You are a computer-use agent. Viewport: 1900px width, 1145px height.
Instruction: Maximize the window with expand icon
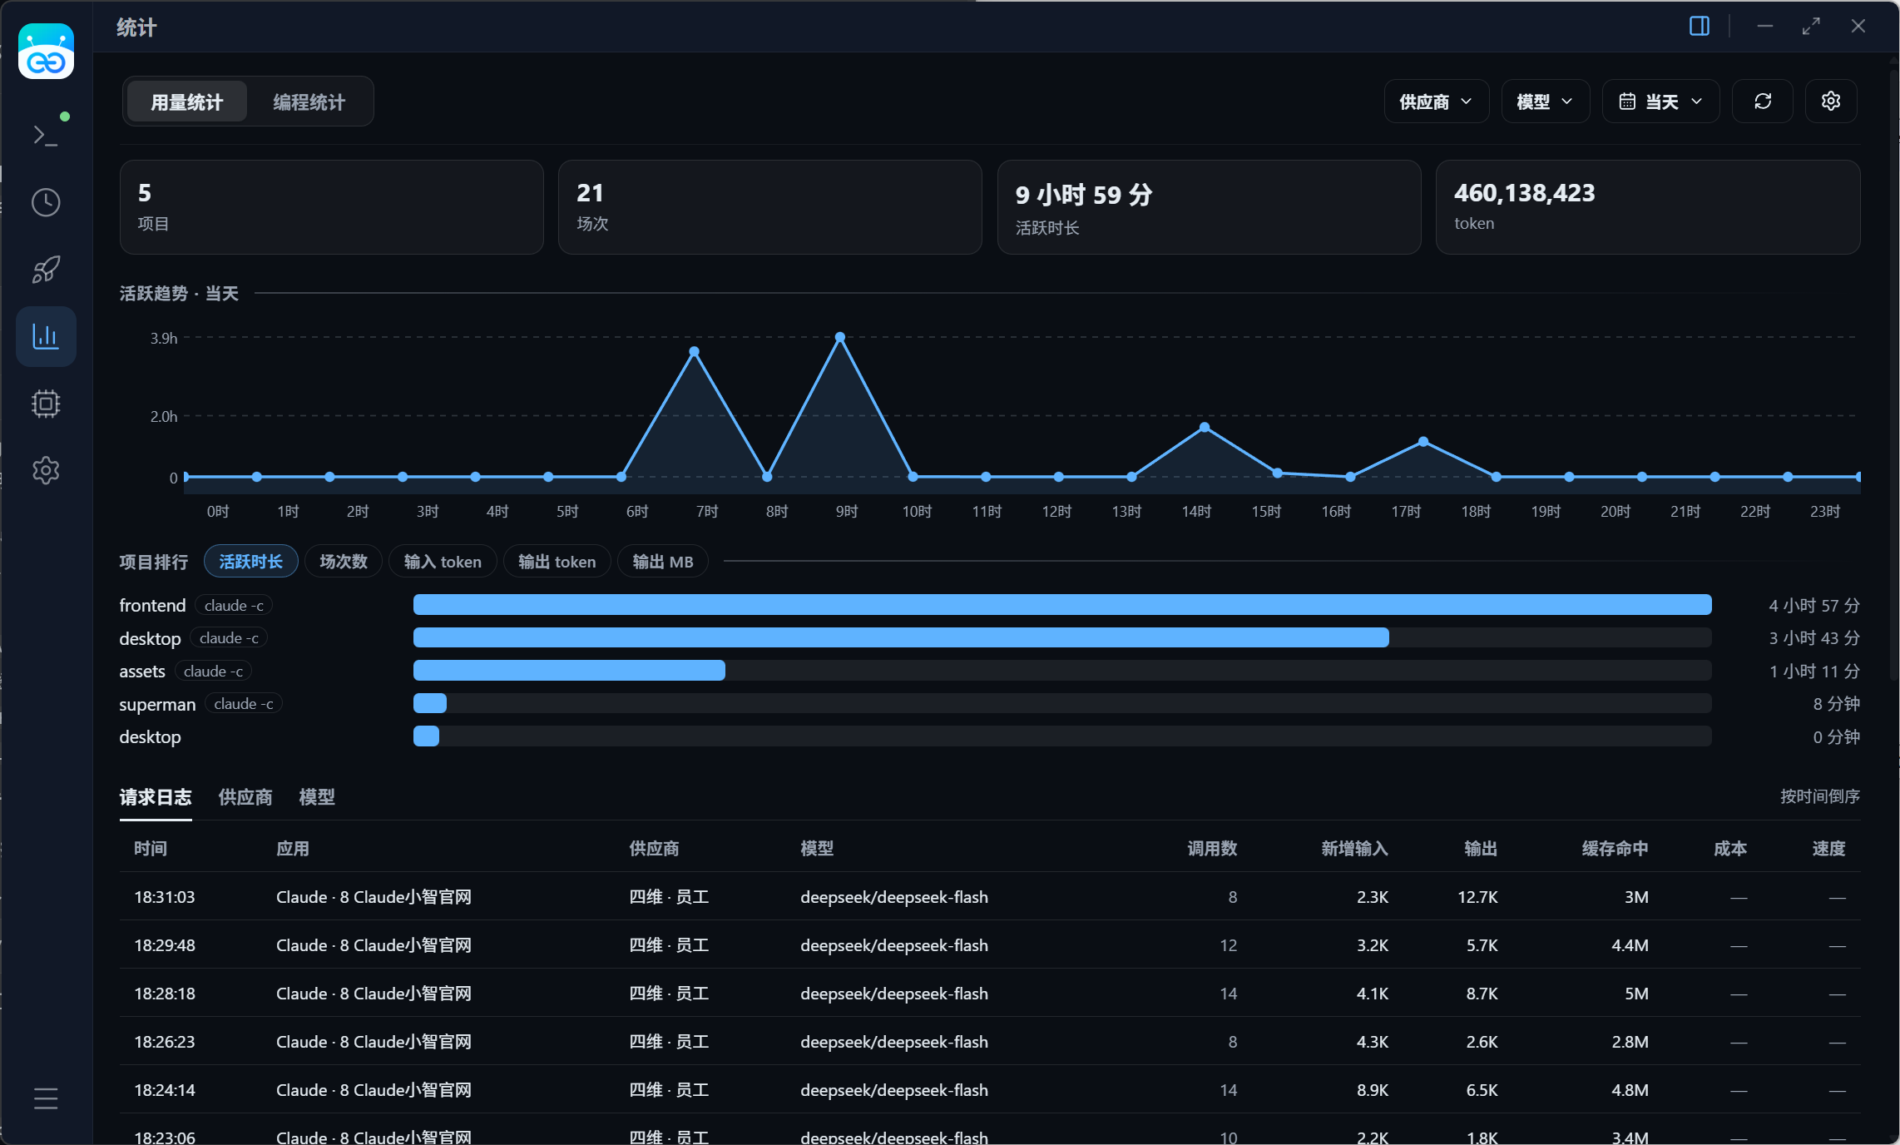(x=1811, y=27)
